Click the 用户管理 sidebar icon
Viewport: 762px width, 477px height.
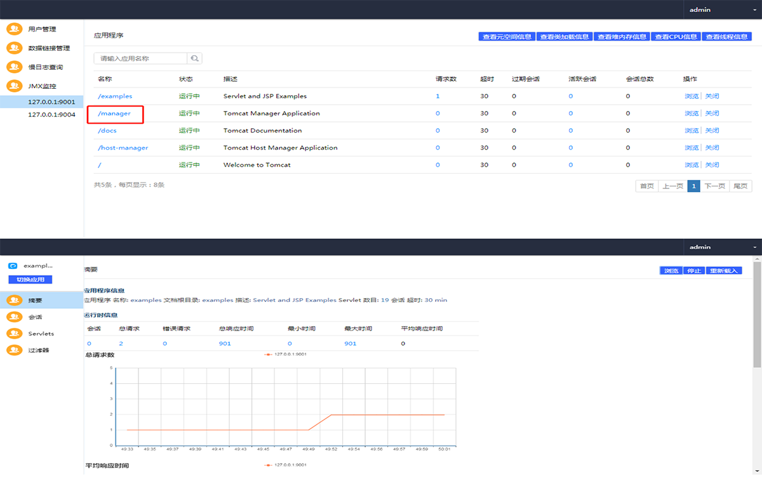click(14, 29)
